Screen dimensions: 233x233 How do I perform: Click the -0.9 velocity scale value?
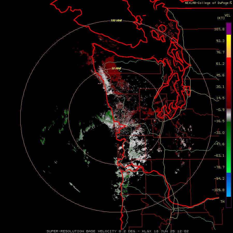tap(220, 110)
